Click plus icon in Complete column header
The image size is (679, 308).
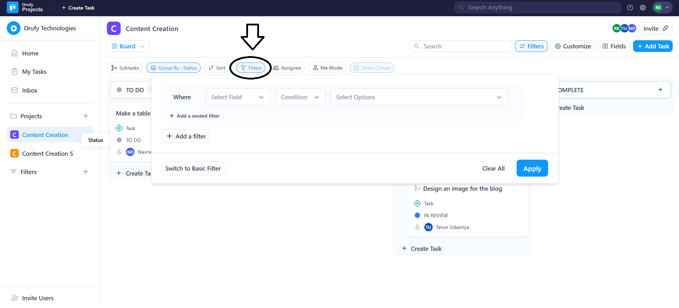click(x=660, y=90)
